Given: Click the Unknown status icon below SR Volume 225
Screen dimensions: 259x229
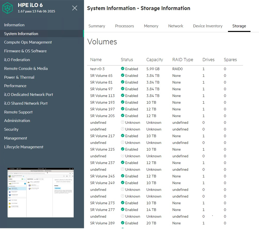Looking at the screenshot, I should point(122,156).
